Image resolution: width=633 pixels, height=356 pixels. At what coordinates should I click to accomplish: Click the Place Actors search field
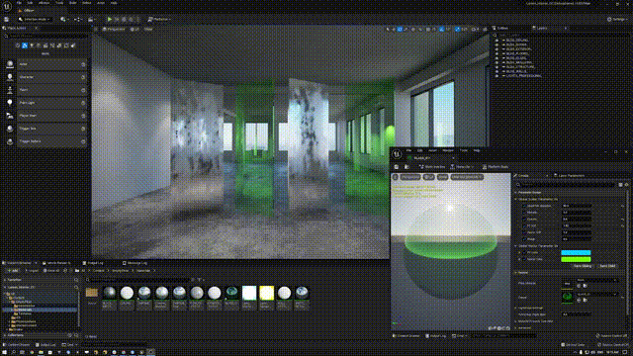46,37
